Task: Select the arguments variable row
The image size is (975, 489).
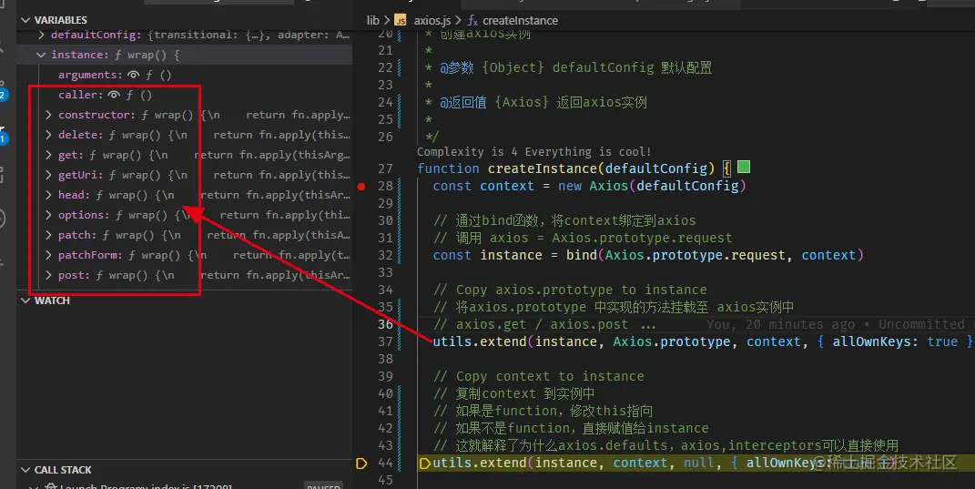Action: (x=184, y=75)
